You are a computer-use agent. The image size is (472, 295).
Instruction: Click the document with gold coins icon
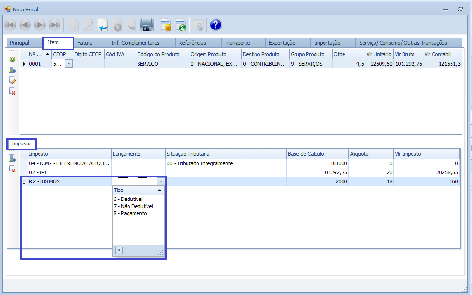[x=166, y=25]
